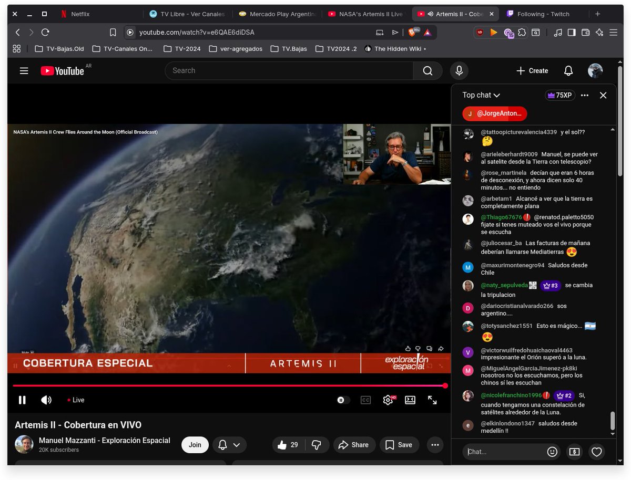The width and height of the screenshot is (631, 480).
Task: Search with voice microphone icon
Action: click(459, 70)
